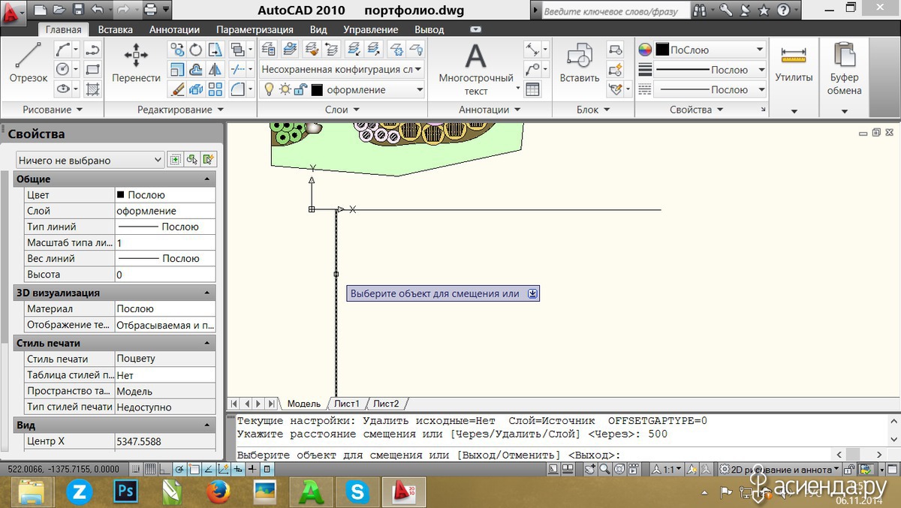Click the copy objects tool icon
901x508 pixels.
point(177,50)
